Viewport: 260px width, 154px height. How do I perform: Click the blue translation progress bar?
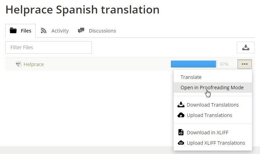pyautogui.click(x=193, y=64)
